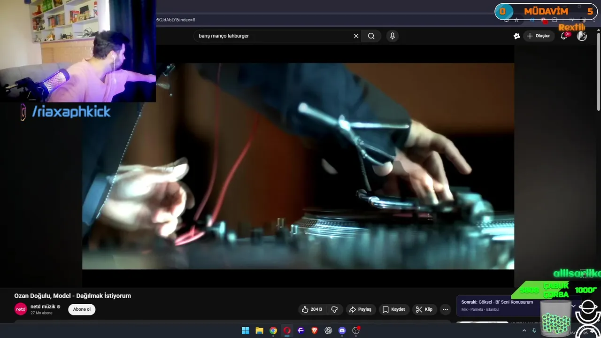Create a clip with Klip button

click(x=424, y=309)
